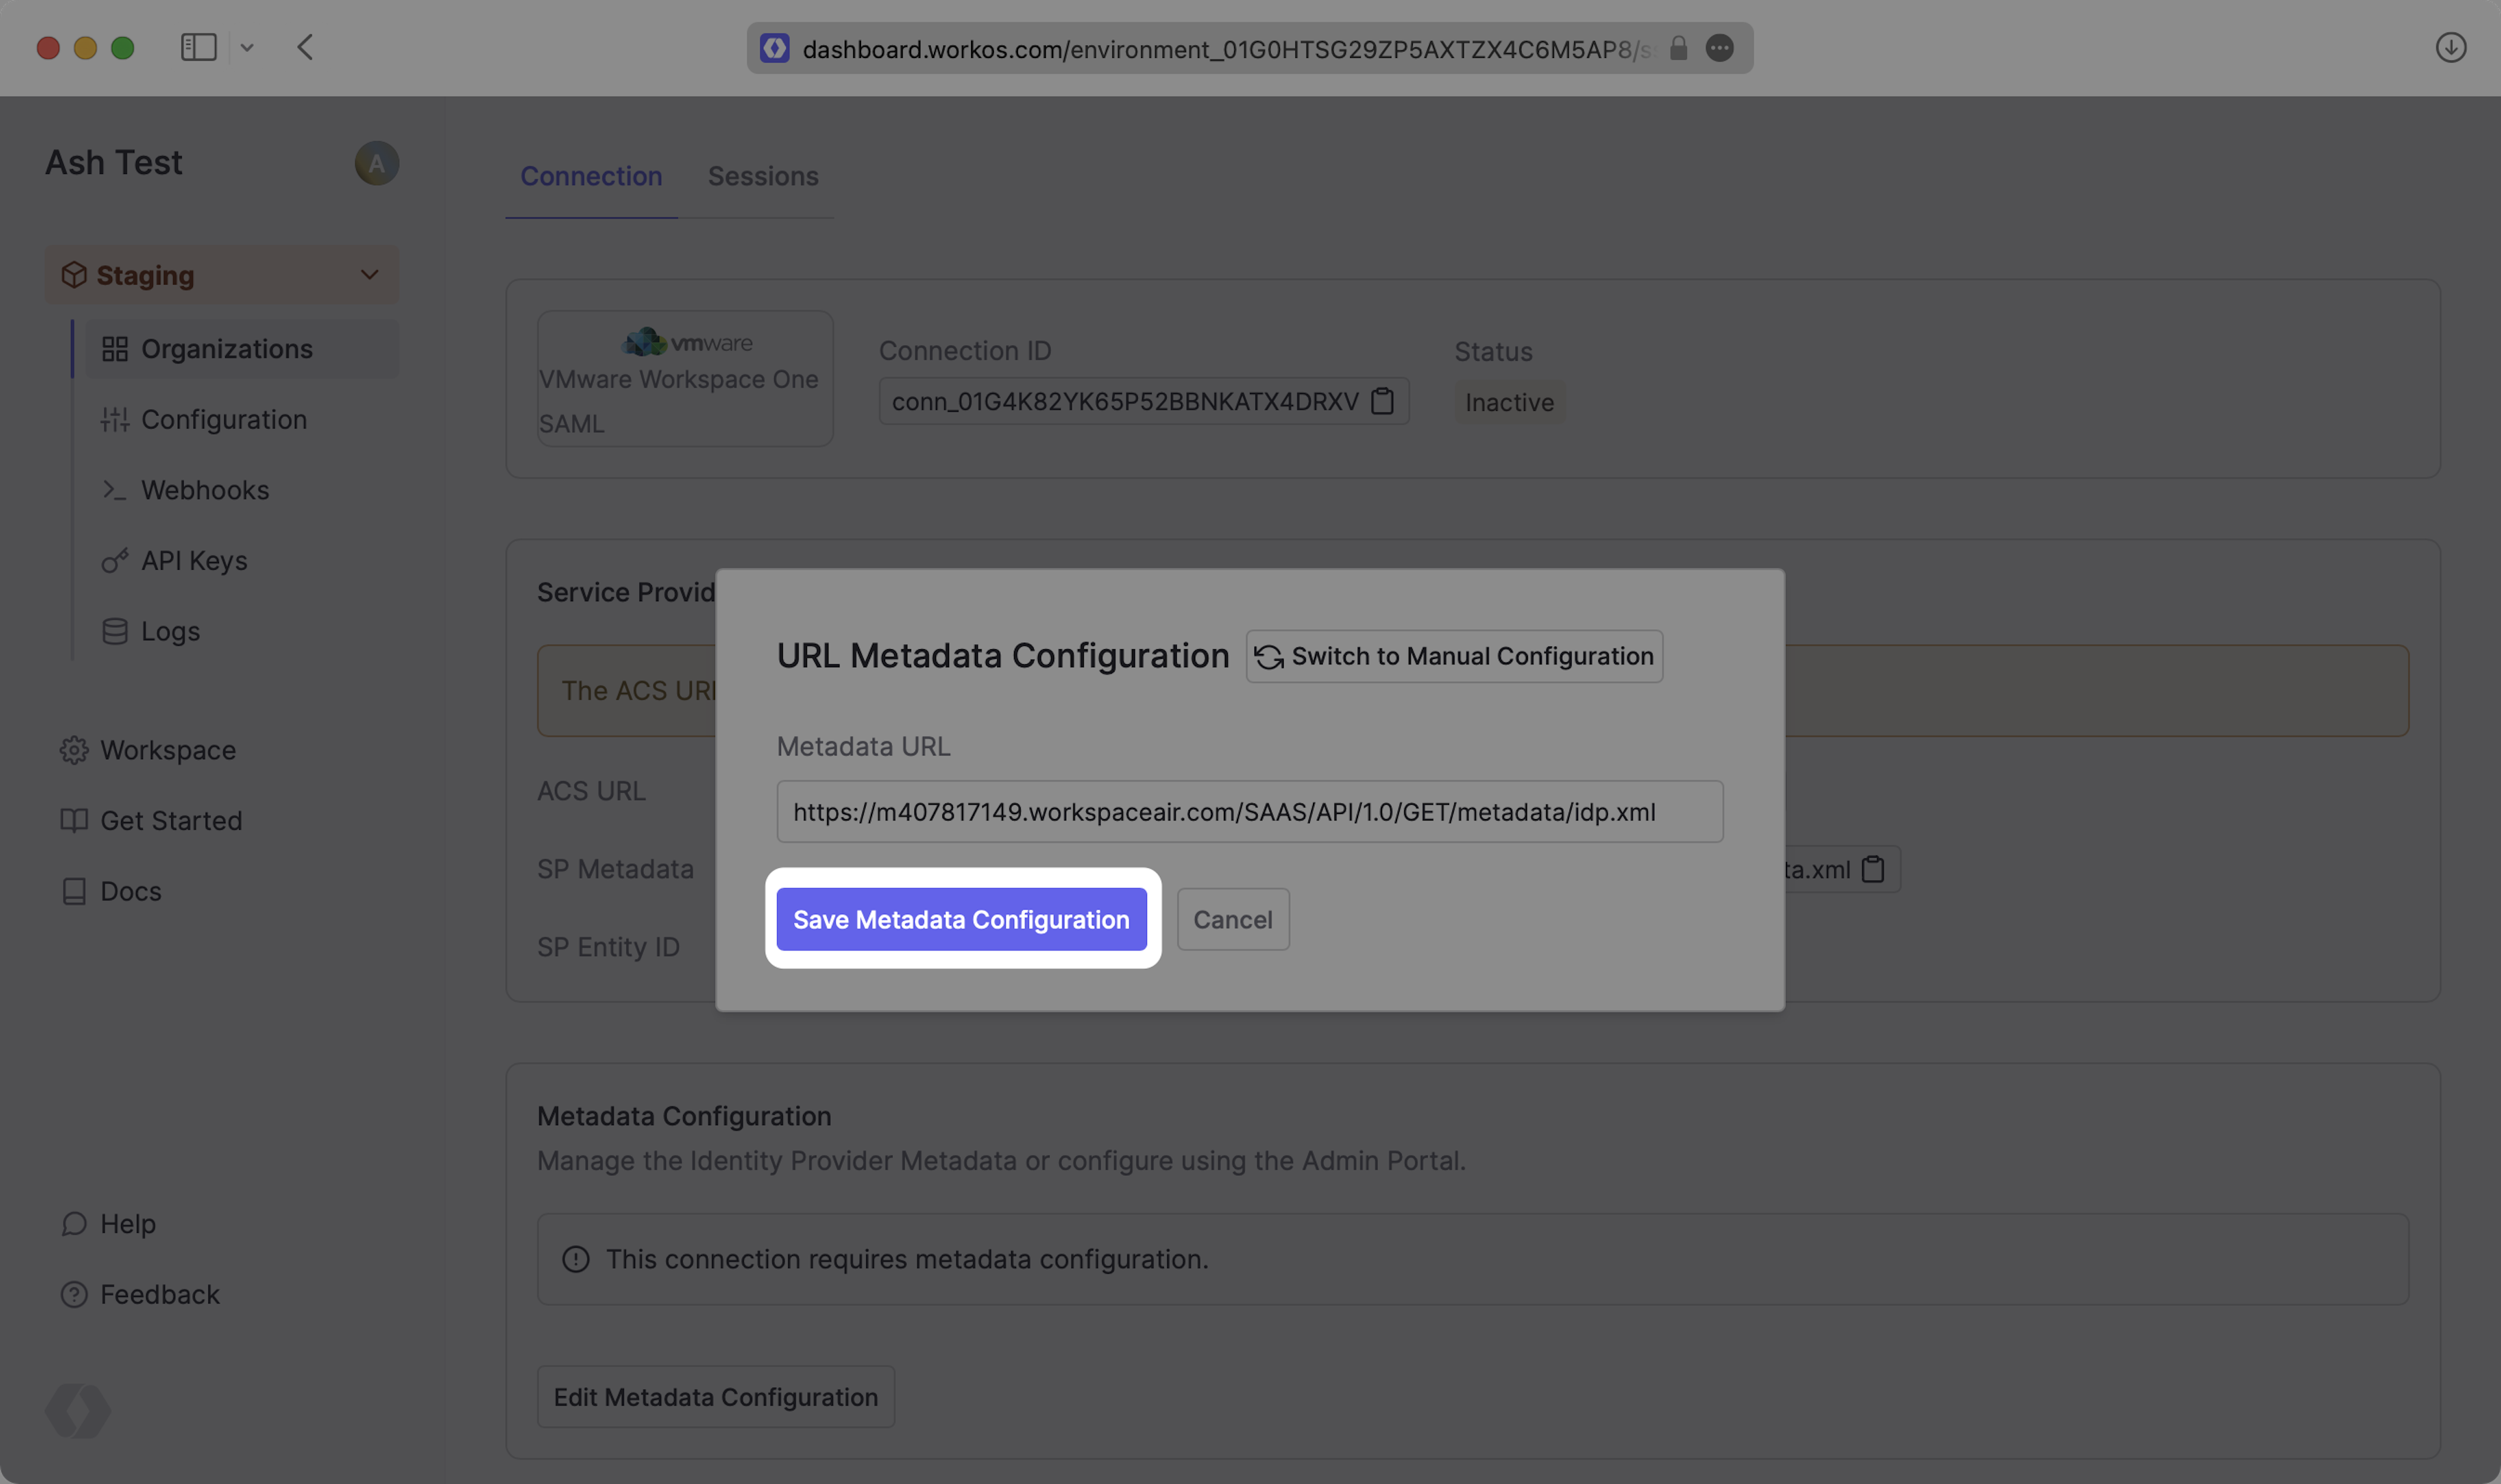Select the Connection tab
2501x1484 pixels.
[x=590, y=176]
